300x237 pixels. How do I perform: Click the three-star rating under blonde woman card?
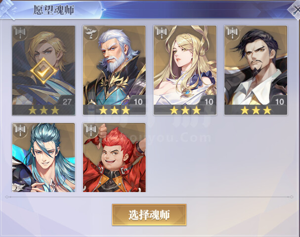coord(185,111)
